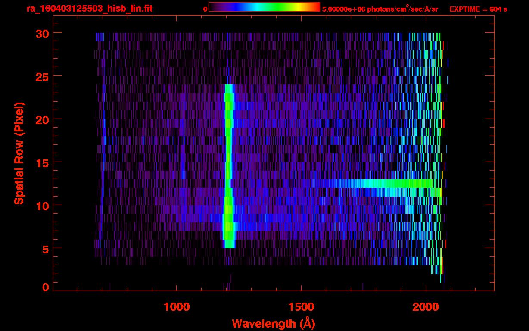Viewport: 529px width, 331px height.
Task: Click the y-axis tick label 30
Action: point(42,33)
